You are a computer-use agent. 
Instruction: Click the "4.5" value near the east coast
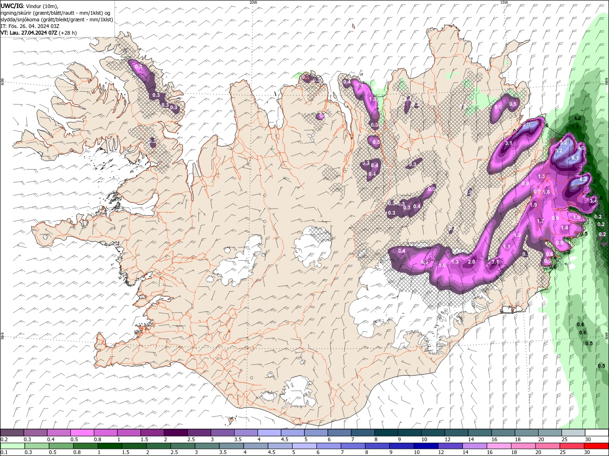(x=581, y=148)
